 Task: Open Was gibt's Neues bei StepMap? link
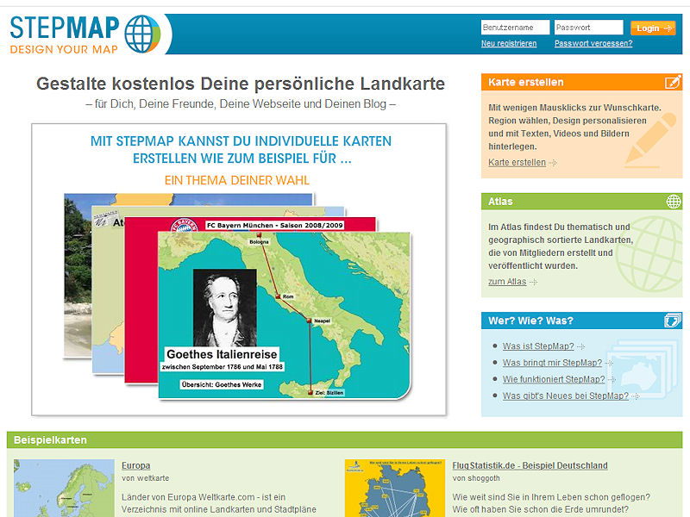coord(565,396)
